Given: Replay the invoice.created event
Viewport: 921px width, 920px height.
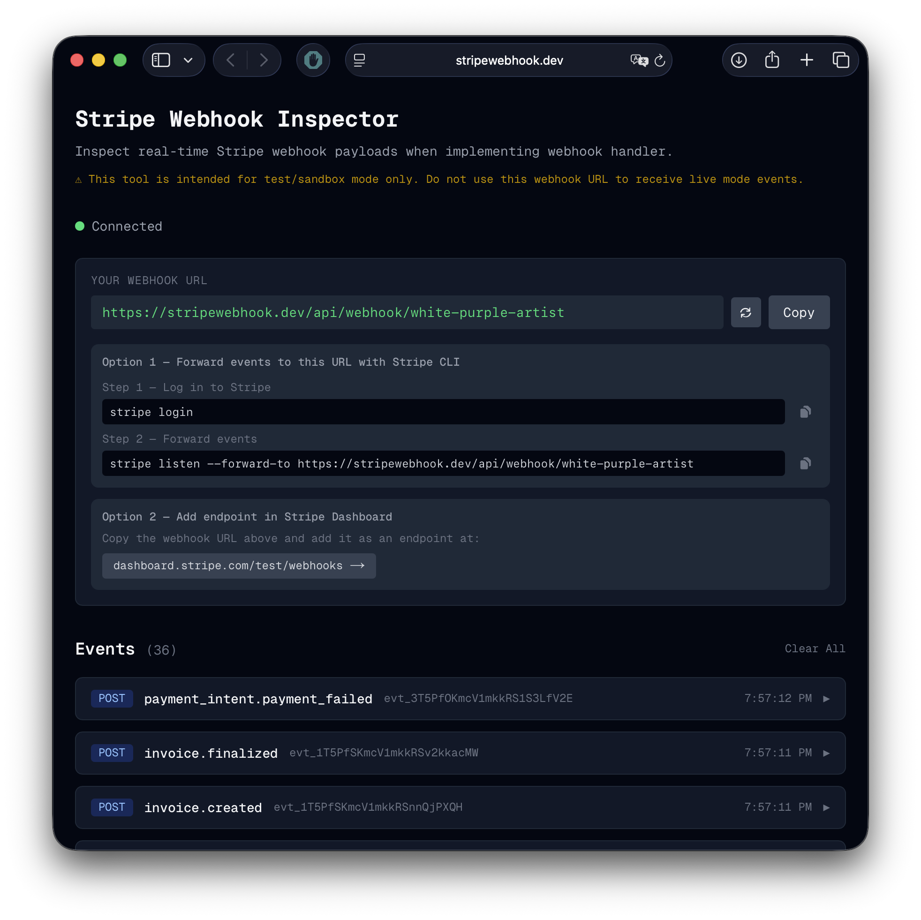Looking at the screenshot, I should tap(827, 807).
